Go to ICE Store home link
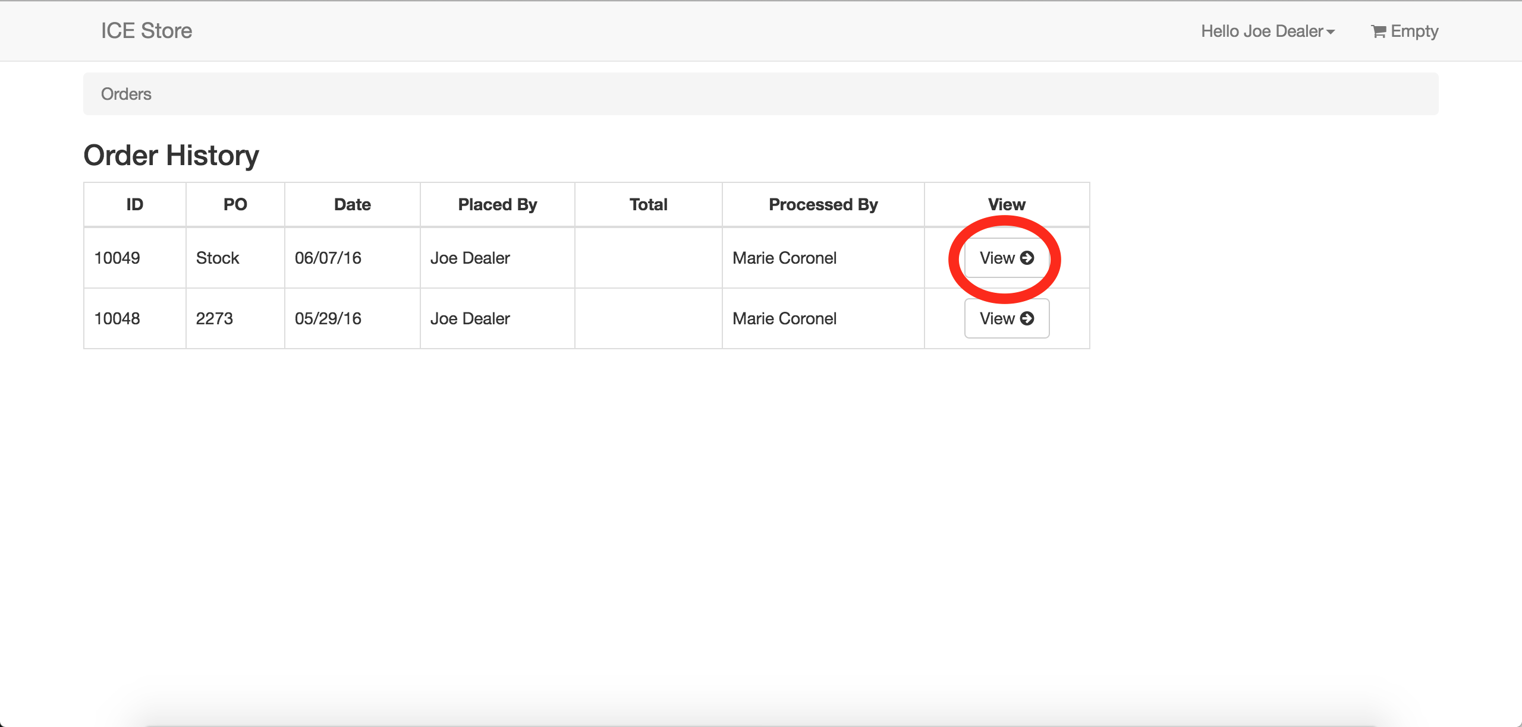The width and height of the screenshot is (1522, 727). click(x=146, y=31)
